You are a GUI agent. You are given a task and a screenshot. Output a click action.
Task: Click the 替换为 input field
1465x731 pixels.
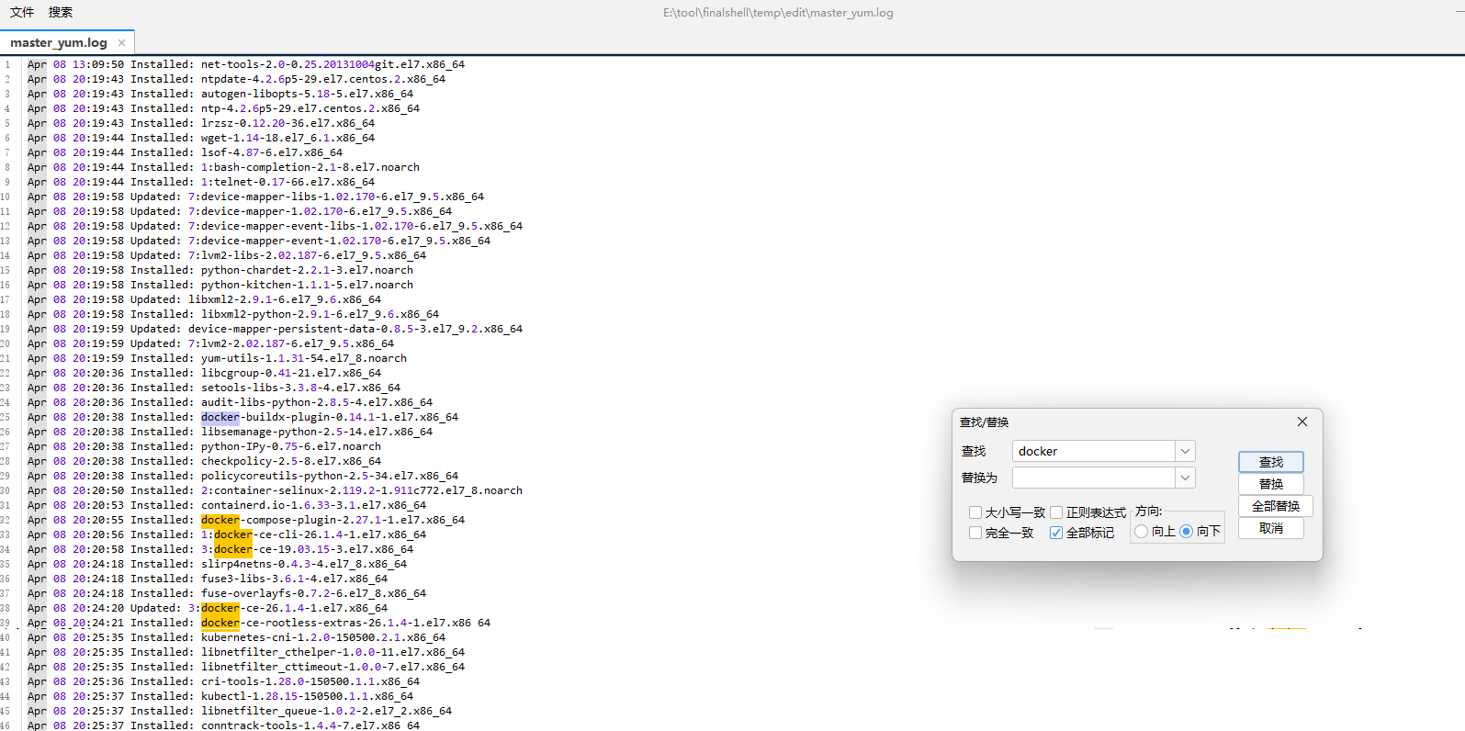pos(1094,478)
